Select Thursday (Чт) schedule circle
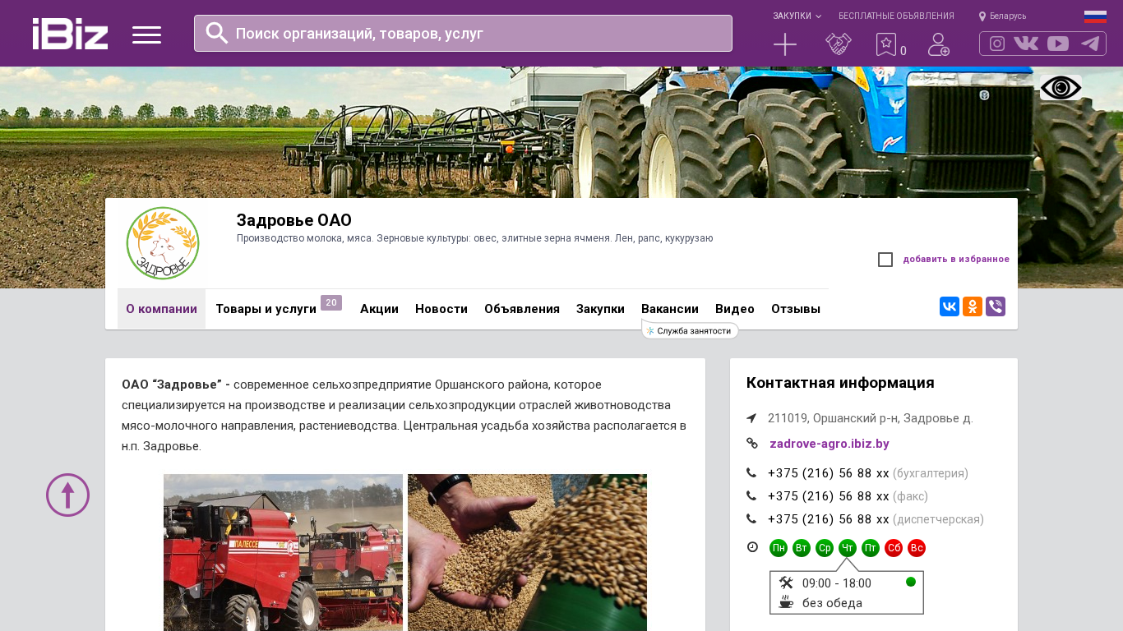The image size is (1123, 631). click(x=848, y=548)
